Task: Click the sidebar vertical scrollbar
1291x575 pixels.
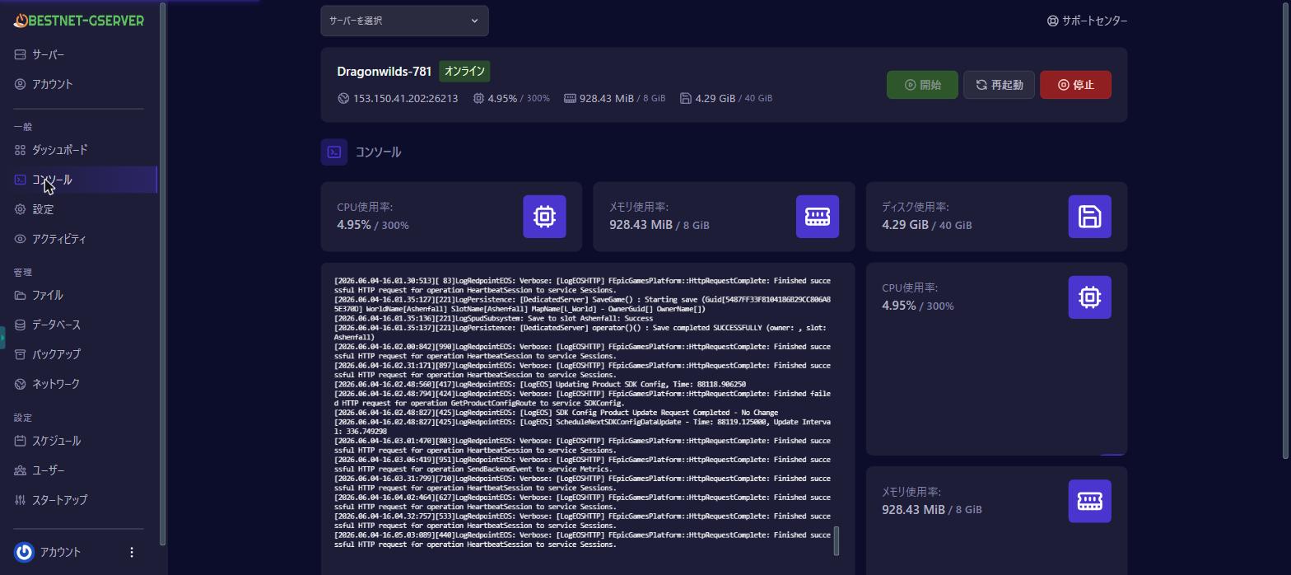Action: tap(163, 273)
